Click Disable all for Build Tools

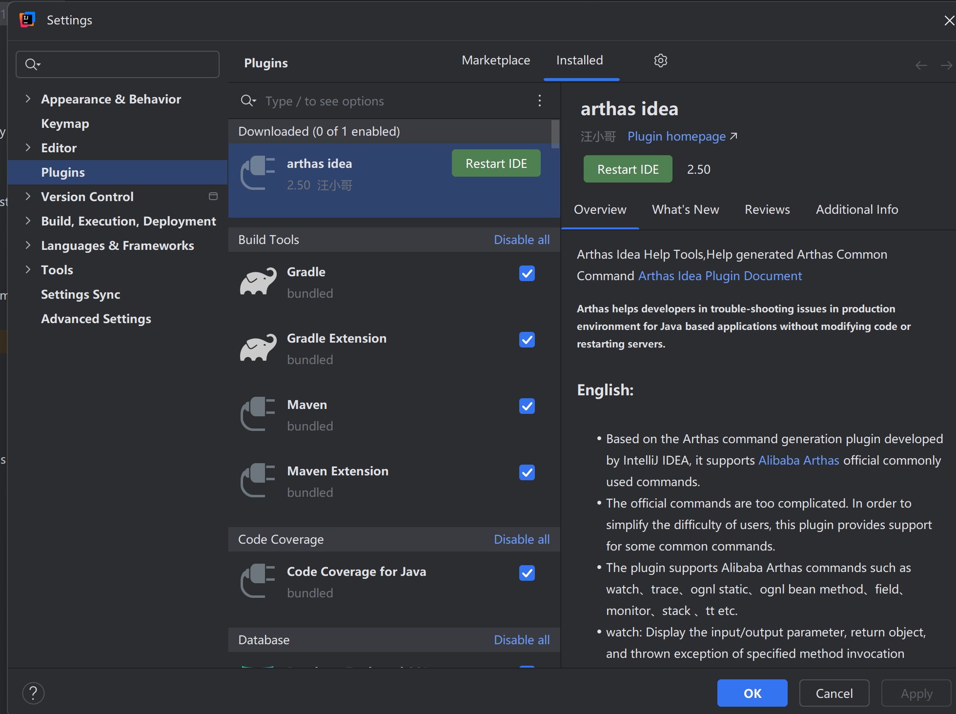(x=521, y=240)
